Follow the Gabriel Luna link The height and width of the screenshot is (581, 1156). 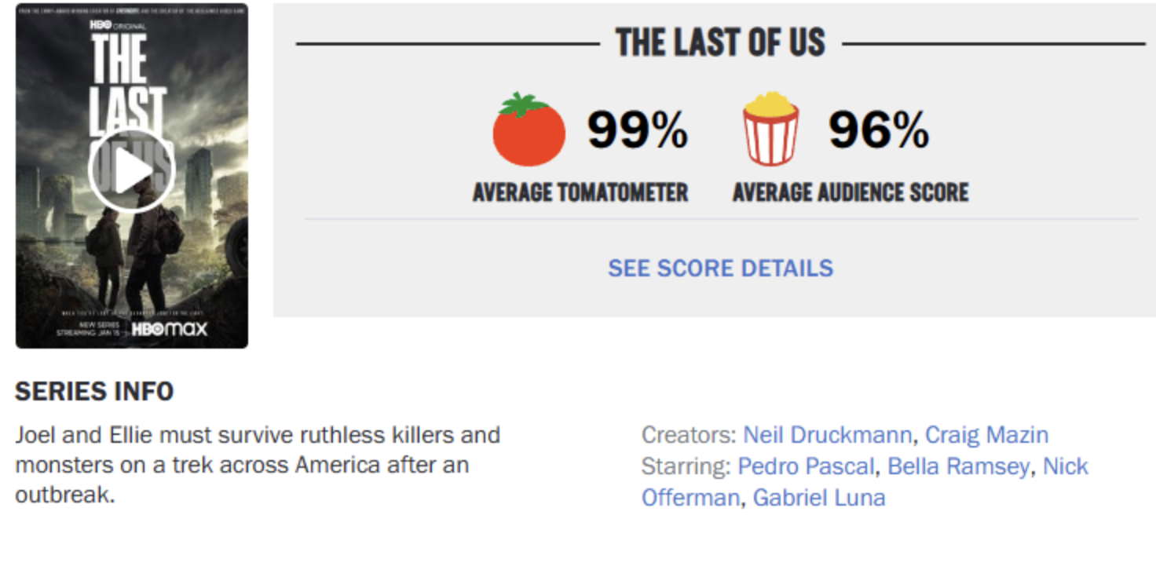point(819,498)
